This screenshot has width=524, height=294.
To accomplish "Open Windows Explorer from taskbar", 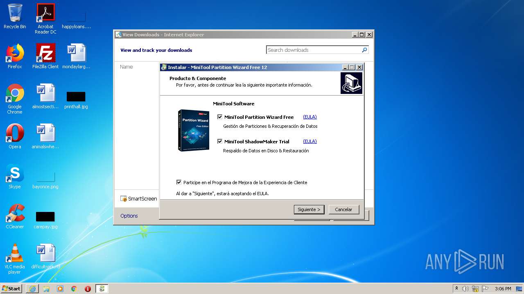I will tap(46, 289).
